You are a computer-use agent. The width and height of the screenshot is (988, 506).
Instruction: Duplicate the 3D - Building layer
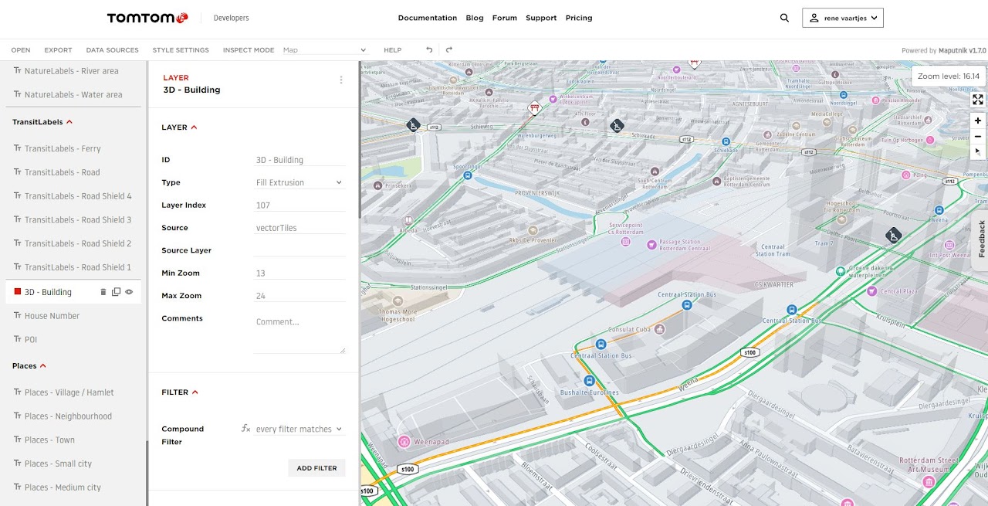coord(117,291)
